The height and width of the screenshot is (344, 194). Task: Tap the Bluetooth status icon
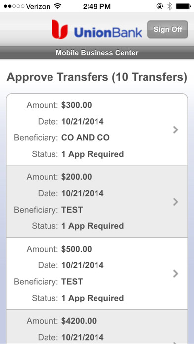coord(169,6)
